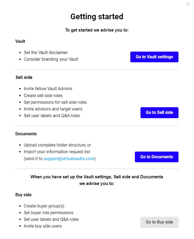The height and width of the screenshot is (239, 194).
Task: Open the Sell side via its button
Action: coord(159,113)
